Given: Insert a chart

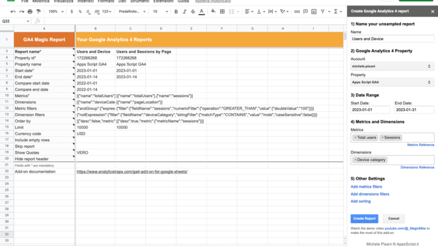Looking at the screenshot, I should [x=314, y=12].
